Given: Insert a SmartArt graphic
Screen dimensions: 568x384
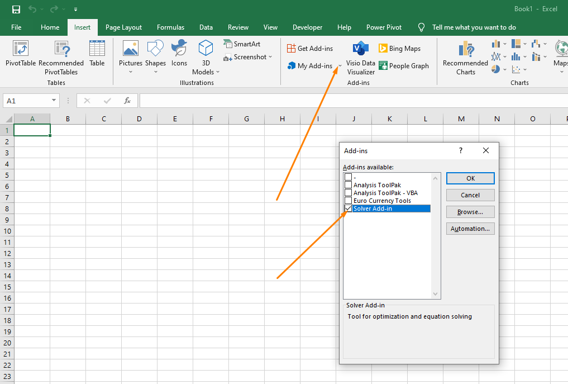Looking at the screenshot, I should tap(242, 44).
